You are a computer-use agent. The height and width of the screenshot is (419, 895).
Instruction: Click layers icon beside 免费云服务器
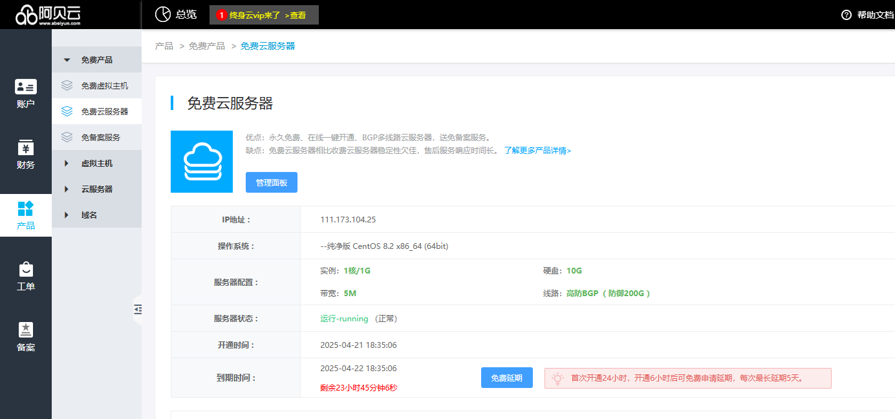pyautogui.click(x=67, y=111)
